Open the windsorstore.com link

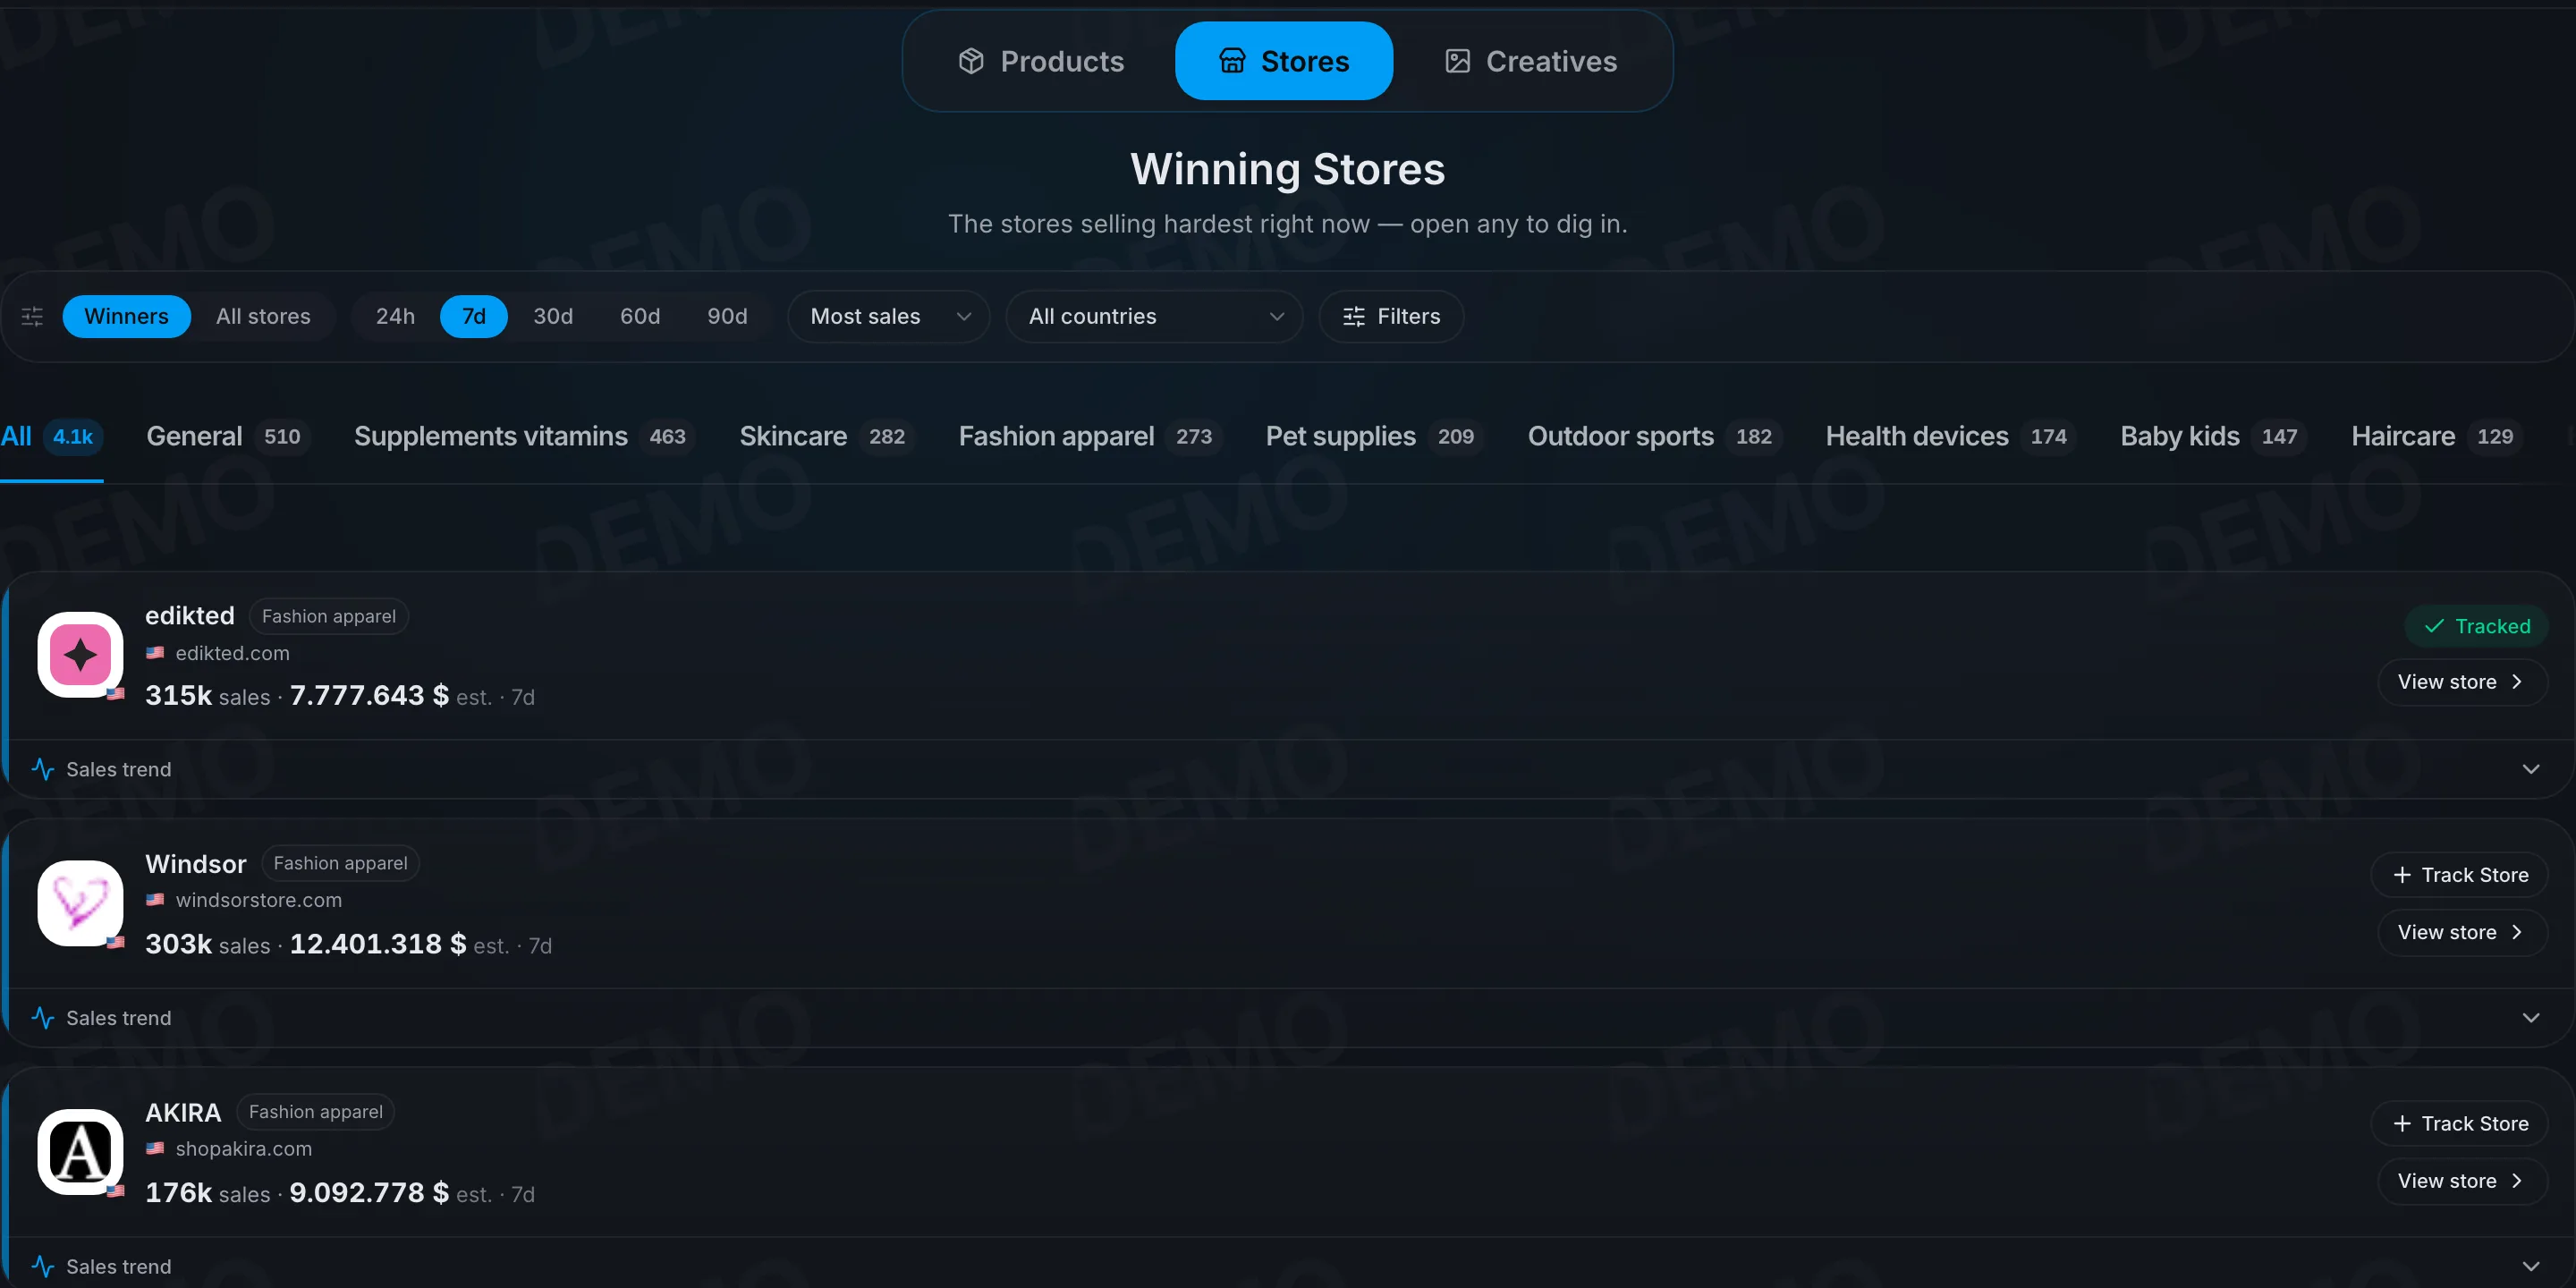(x=259, y=900)
